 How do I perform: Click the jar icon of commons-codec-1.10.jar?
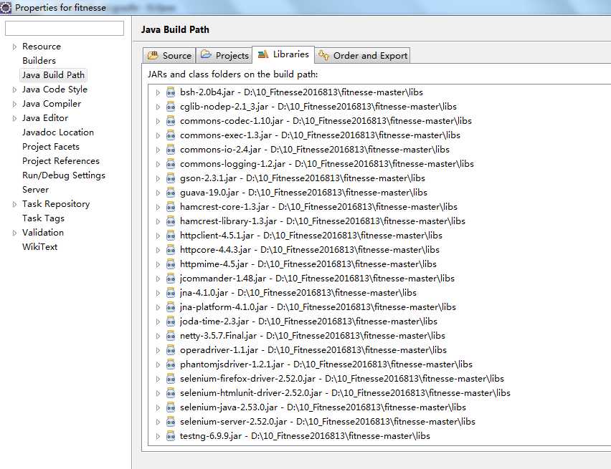[x=171, y=121]
